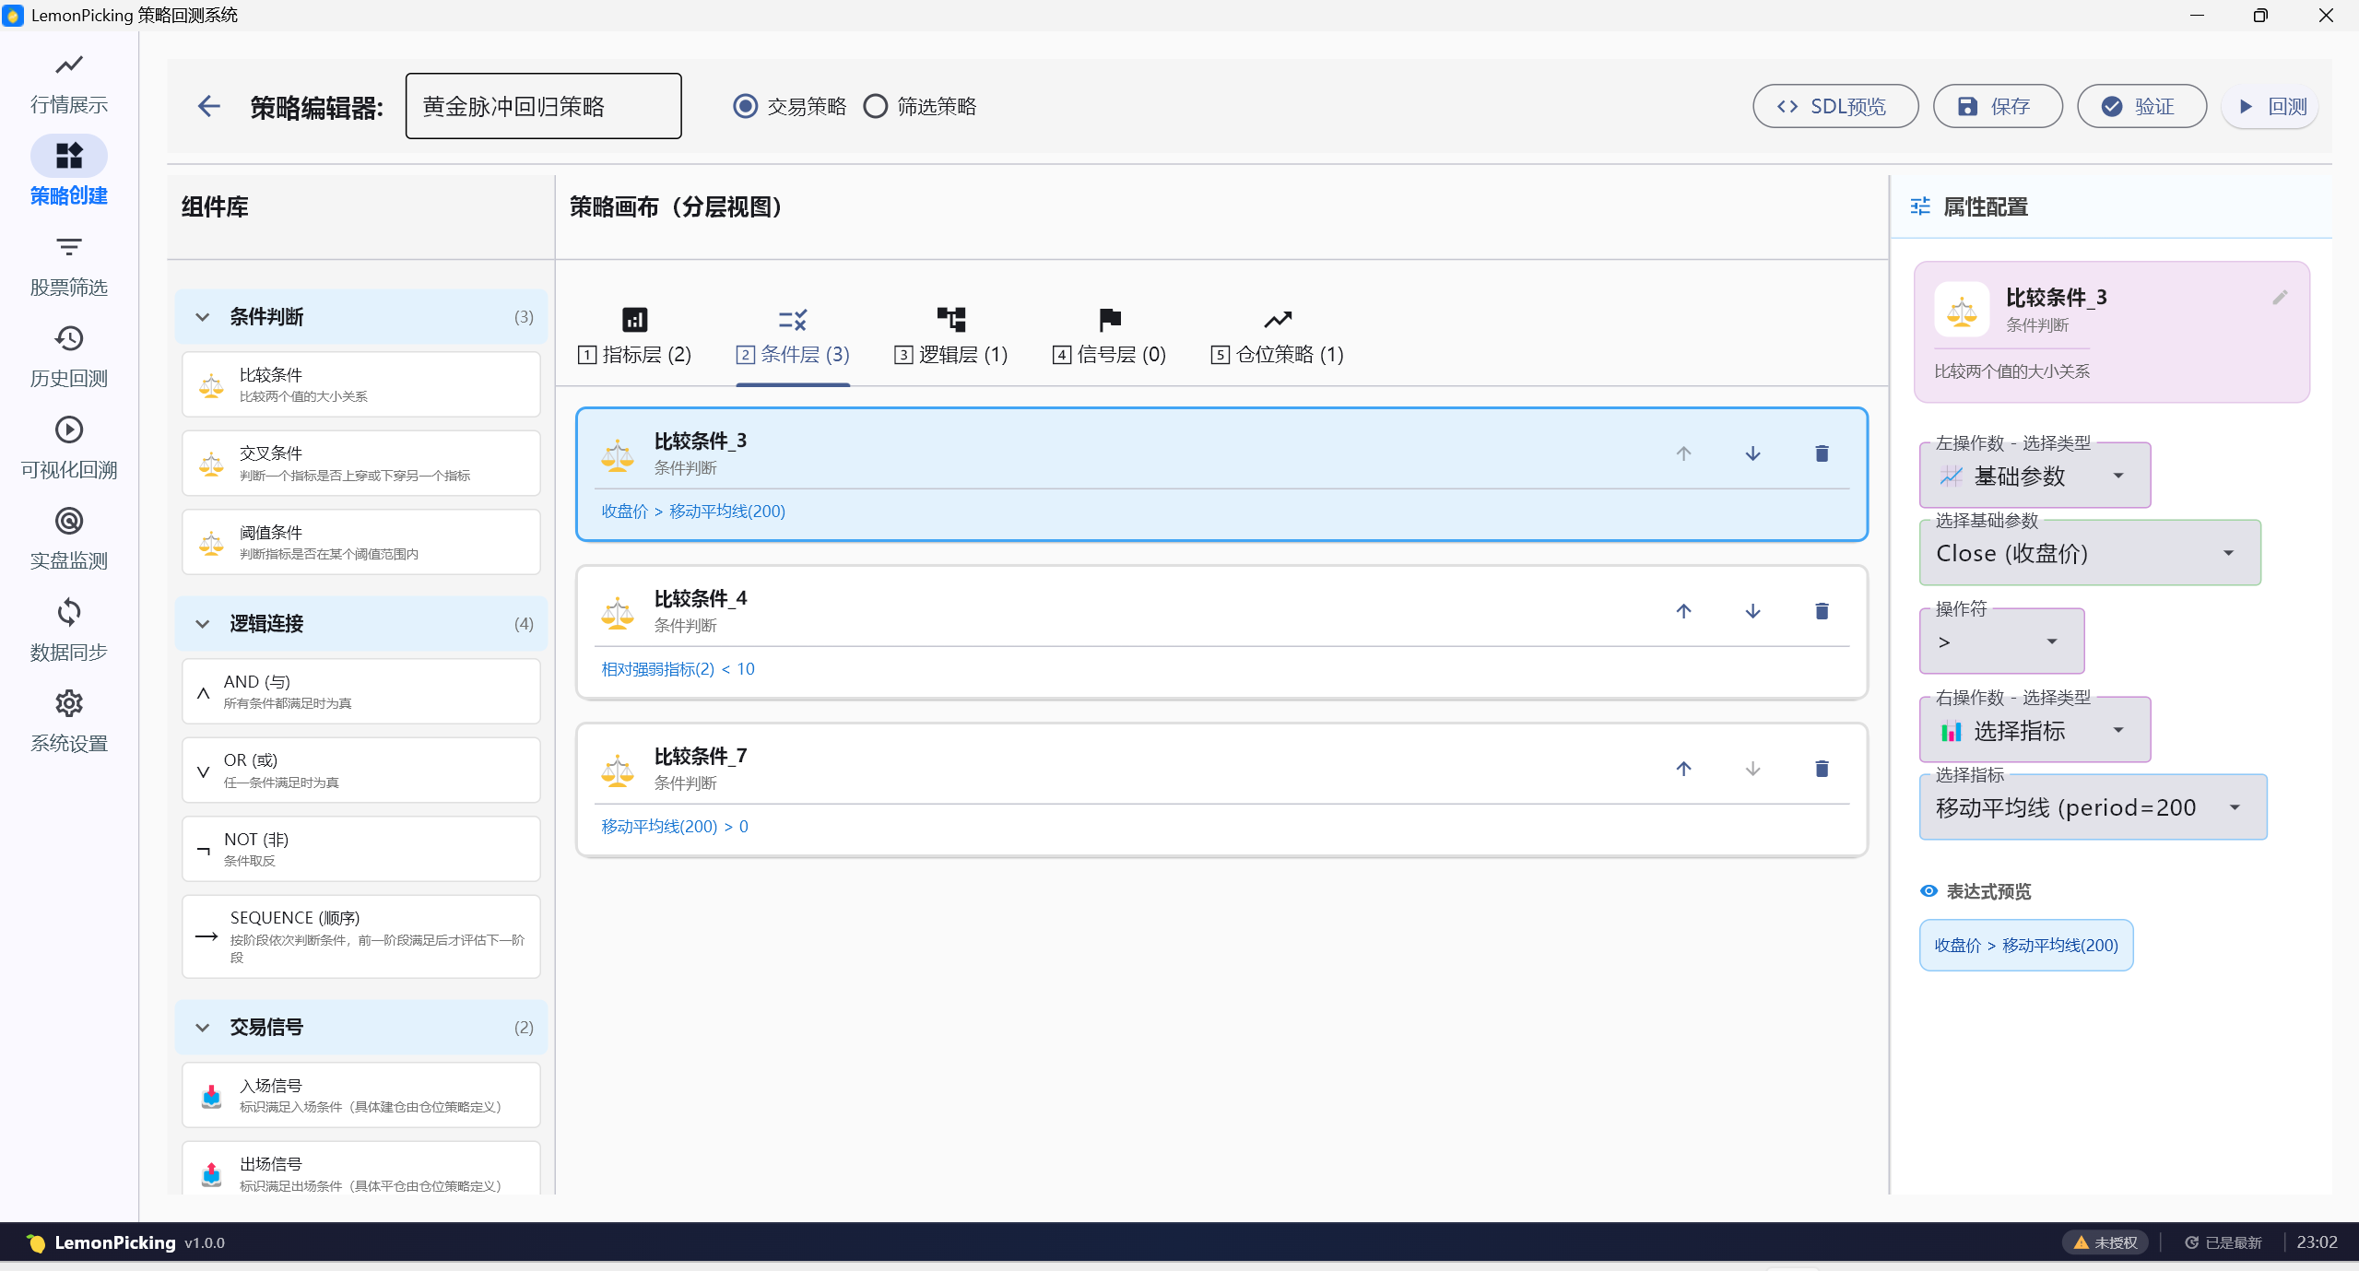Viewport: 2359px width, 1271px height.
Task: Click the 验证 button
Action: tap(2141, 107)
